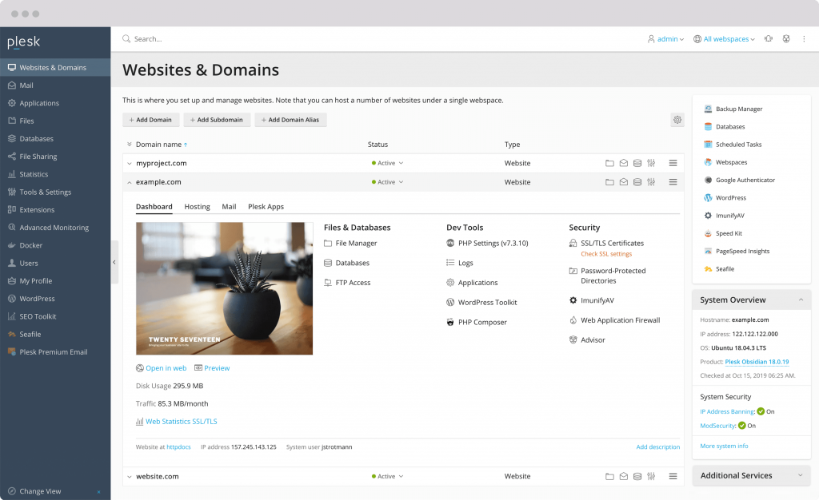Switch to the Hosting tab
The image size is (819, 500).
click(197, 206)
